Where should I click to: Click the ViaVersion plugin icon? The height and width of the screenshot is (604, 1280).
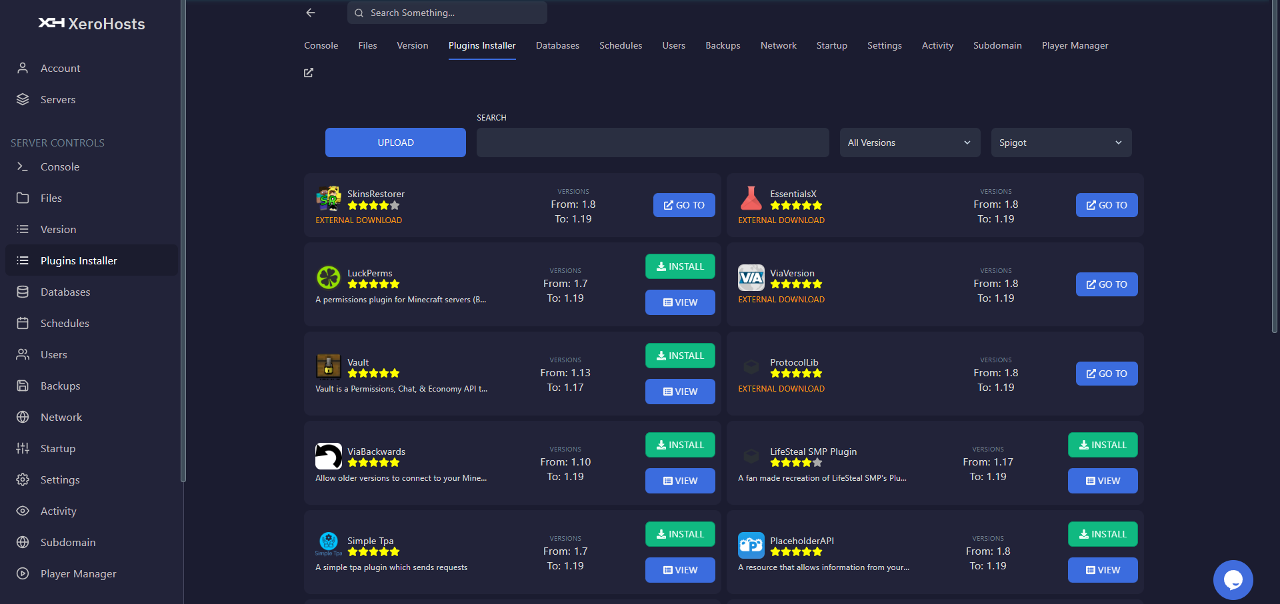coord(751,278)
